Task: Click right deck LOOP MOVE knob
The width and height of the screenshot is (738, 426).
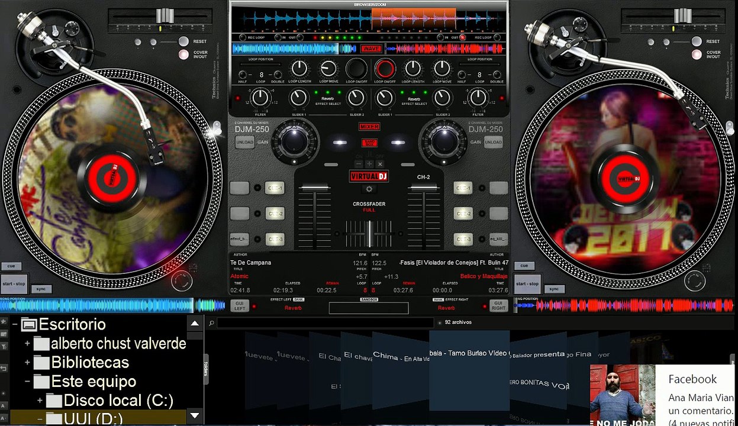Action: pyautogui.click(x=442, y=69)
